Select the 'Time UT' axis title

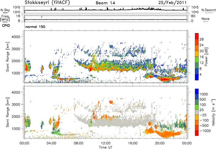click(x=106, y=147)
